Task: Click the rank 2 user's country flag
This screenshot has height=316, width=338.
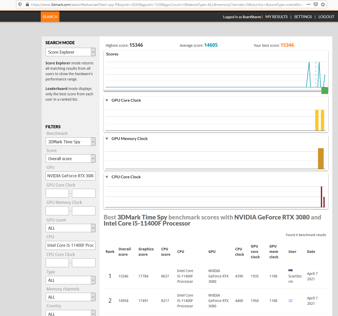Action: click(x=290, y=300)
